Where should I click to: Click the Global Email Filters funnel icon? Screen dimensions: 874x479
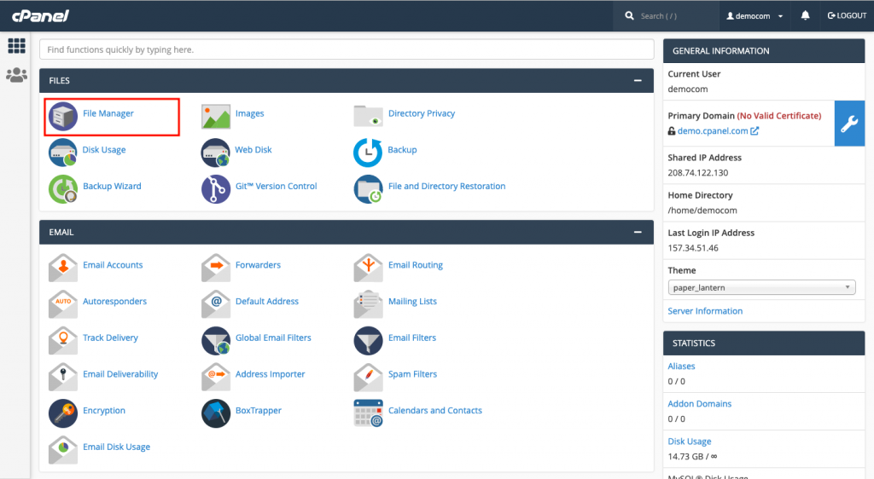(x=216, y=340)
